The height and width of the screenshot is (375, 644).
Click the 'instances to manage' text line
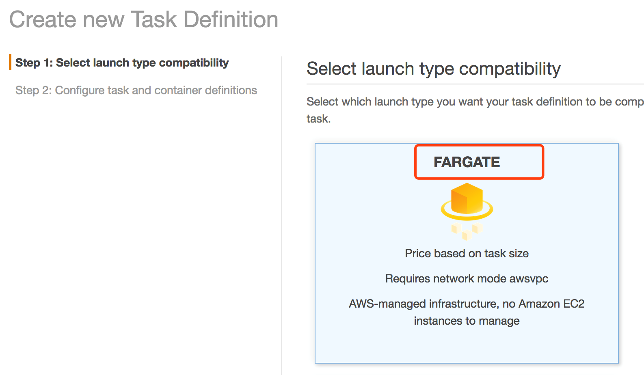coord(467,321)
